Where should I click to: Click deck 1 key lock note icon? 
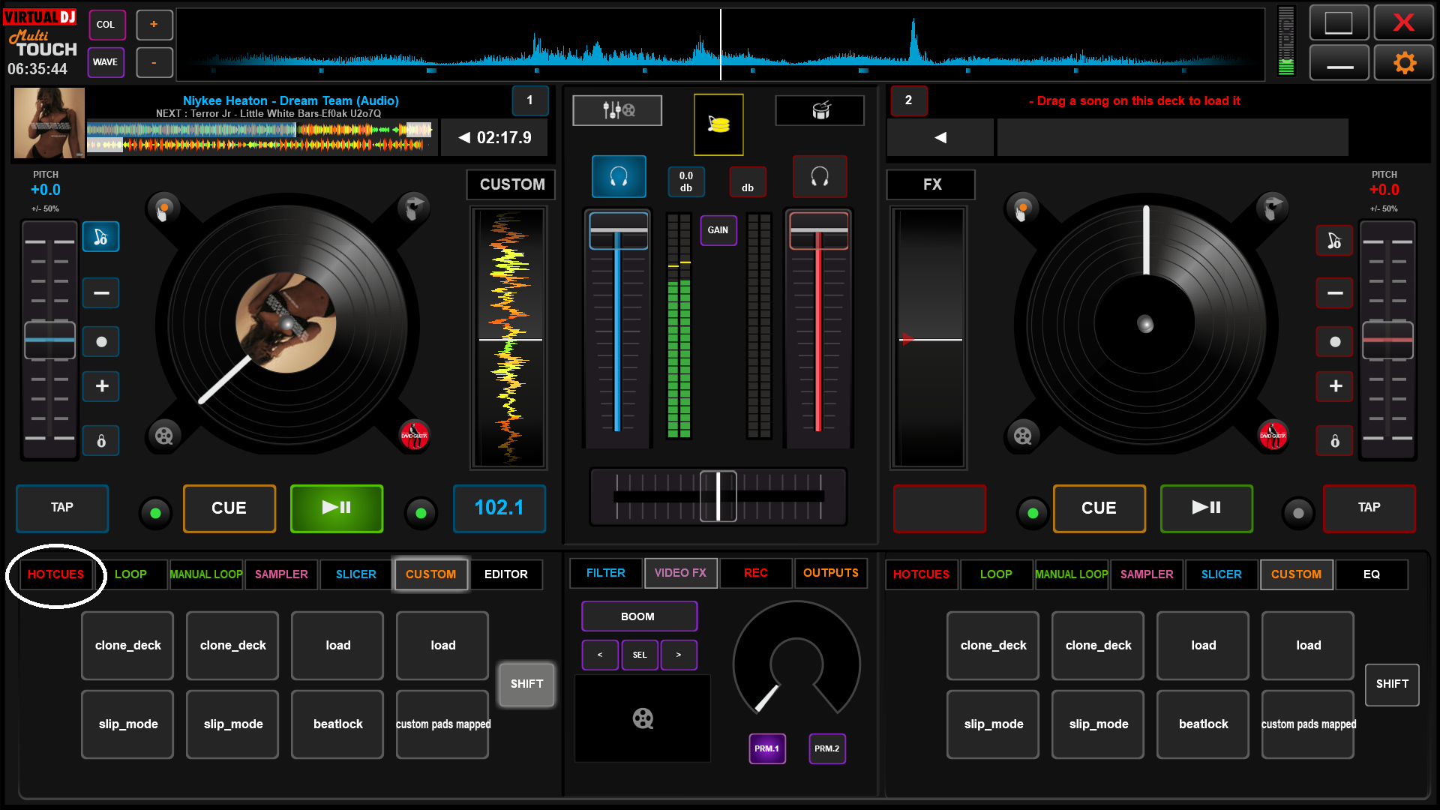click(101, 238)
